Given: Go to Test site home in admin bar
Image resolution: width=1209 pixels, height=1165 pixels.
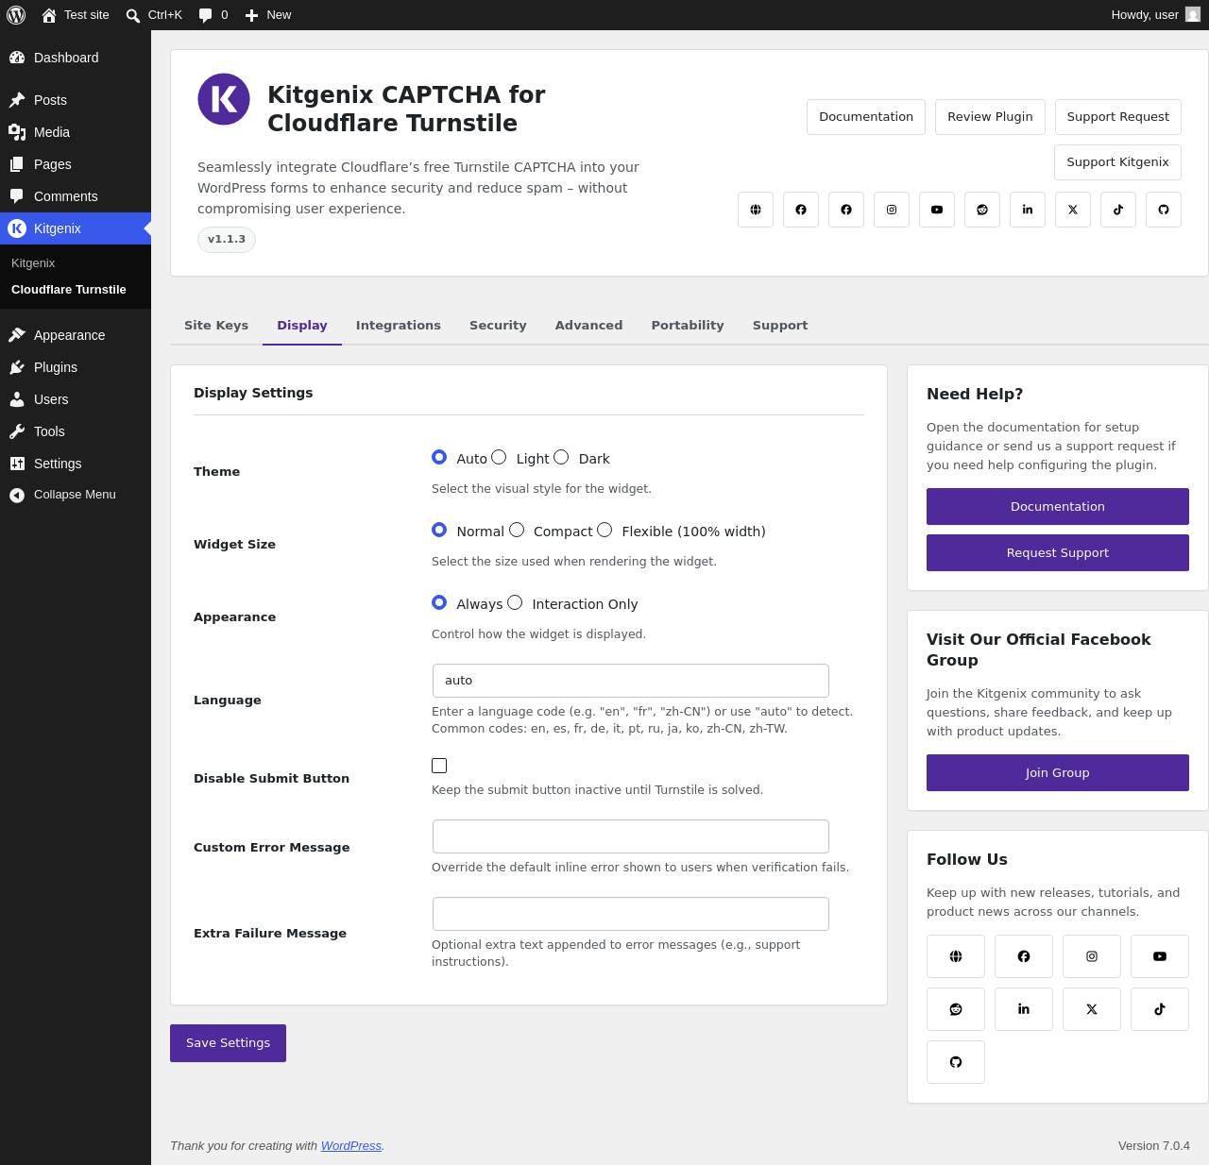Looking at the screenshot, I should 76,15.
